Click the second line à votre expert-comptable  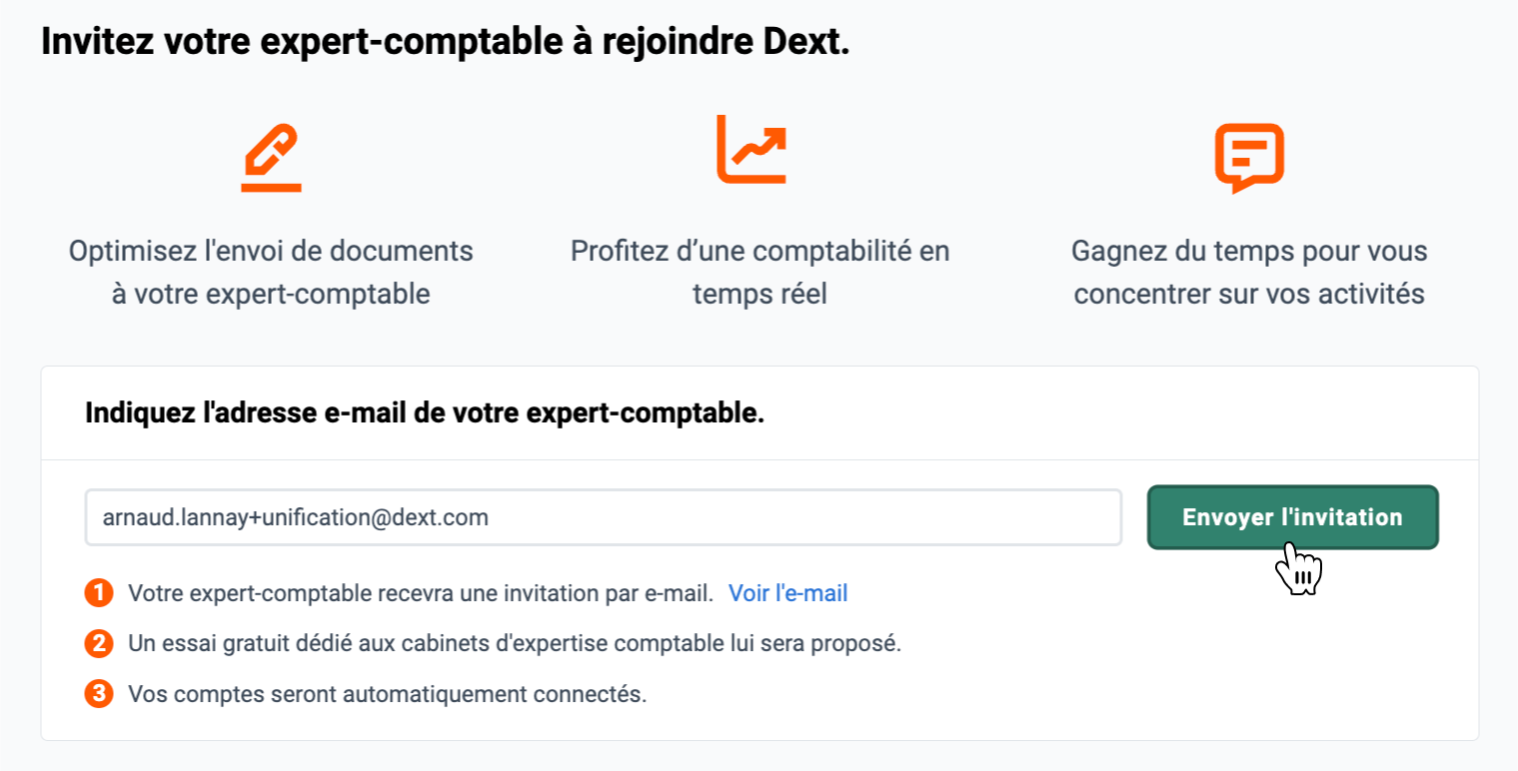[x=271, y=296]
